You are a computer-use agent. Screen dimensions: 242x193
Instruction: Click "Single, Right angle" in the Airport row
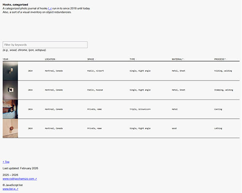point(140,71)
